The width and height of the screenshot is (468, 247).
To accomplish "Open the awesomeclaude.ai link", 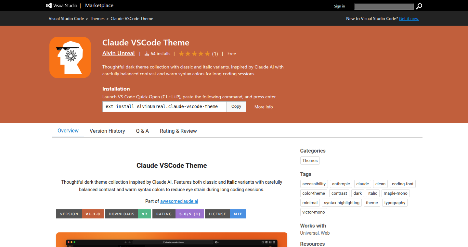I will [x=179, y=201].
